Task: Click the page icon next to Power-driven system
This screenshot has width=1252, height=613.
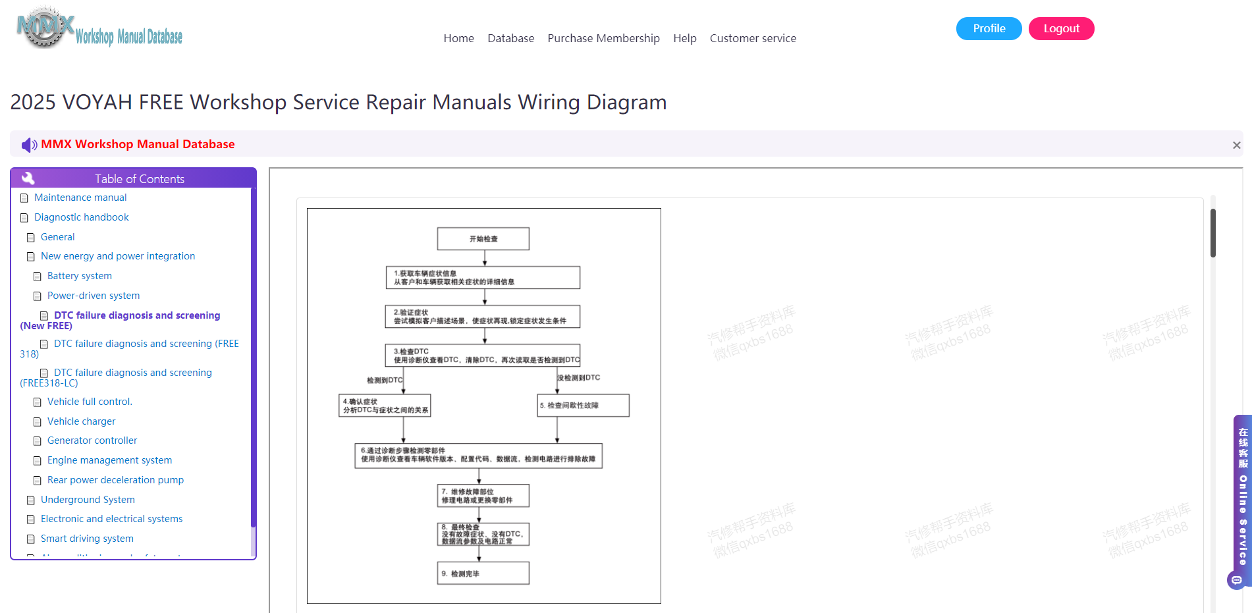Action: click(x=38, y=296)
